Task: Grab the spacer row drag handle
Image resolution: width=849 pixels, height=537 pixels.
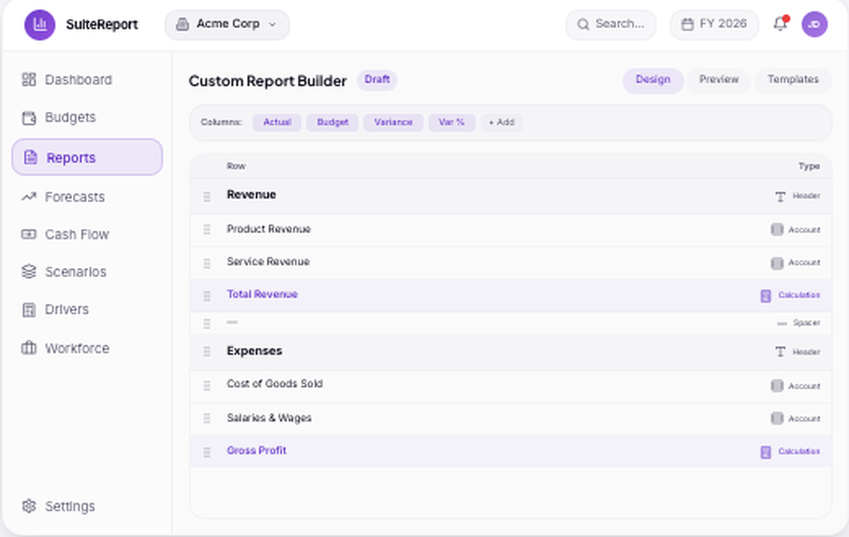Action: click(207, 323)
